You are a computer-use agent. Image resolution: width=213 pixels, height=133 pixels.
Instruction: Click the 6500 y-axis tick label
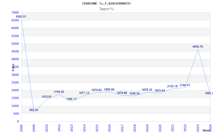[x=15, y=20]
